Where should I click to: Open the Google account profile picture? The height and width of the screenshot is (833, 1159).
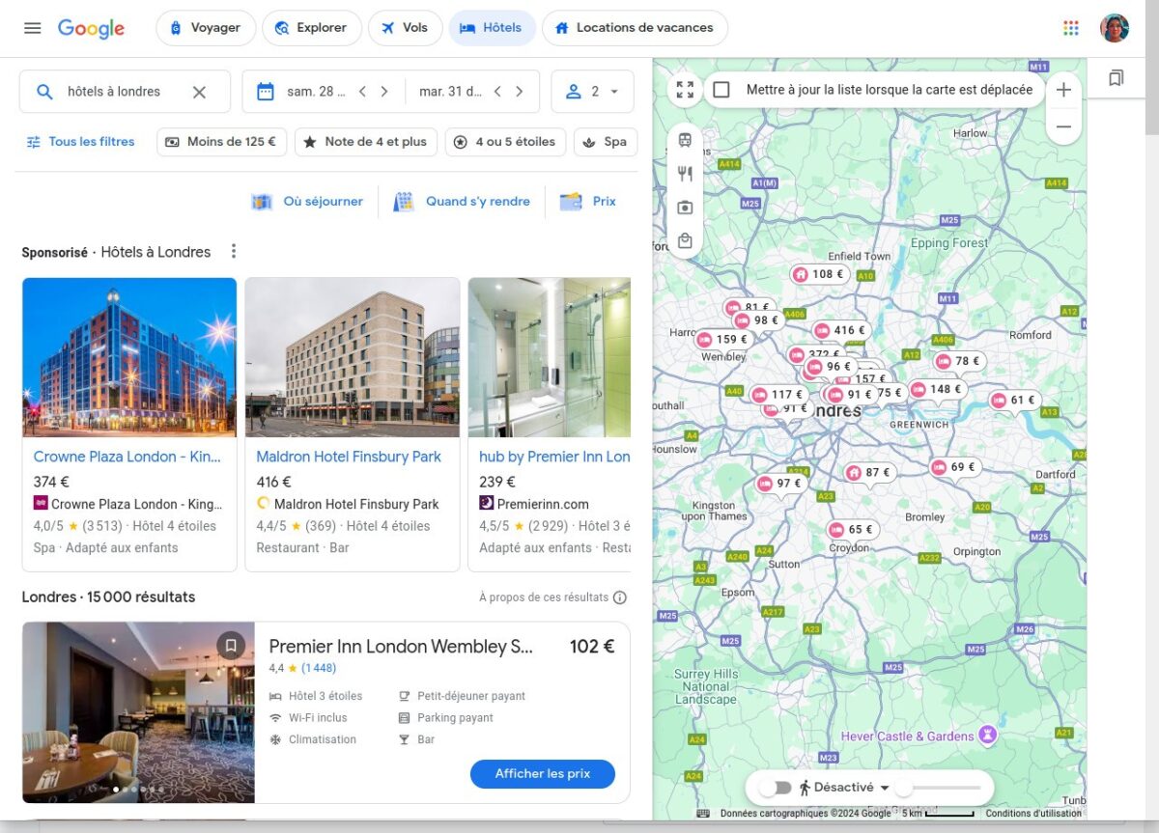pyautogui.click(x=1115, y=28)
